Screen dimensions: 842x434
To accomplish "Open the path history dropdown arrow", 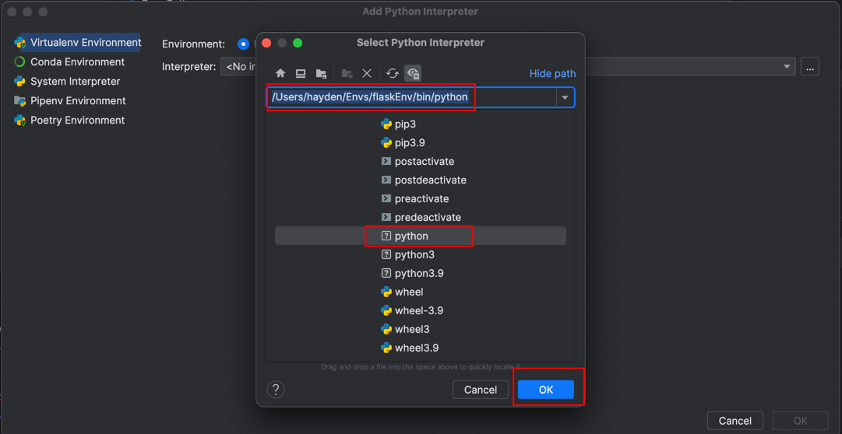I will 565,97.
